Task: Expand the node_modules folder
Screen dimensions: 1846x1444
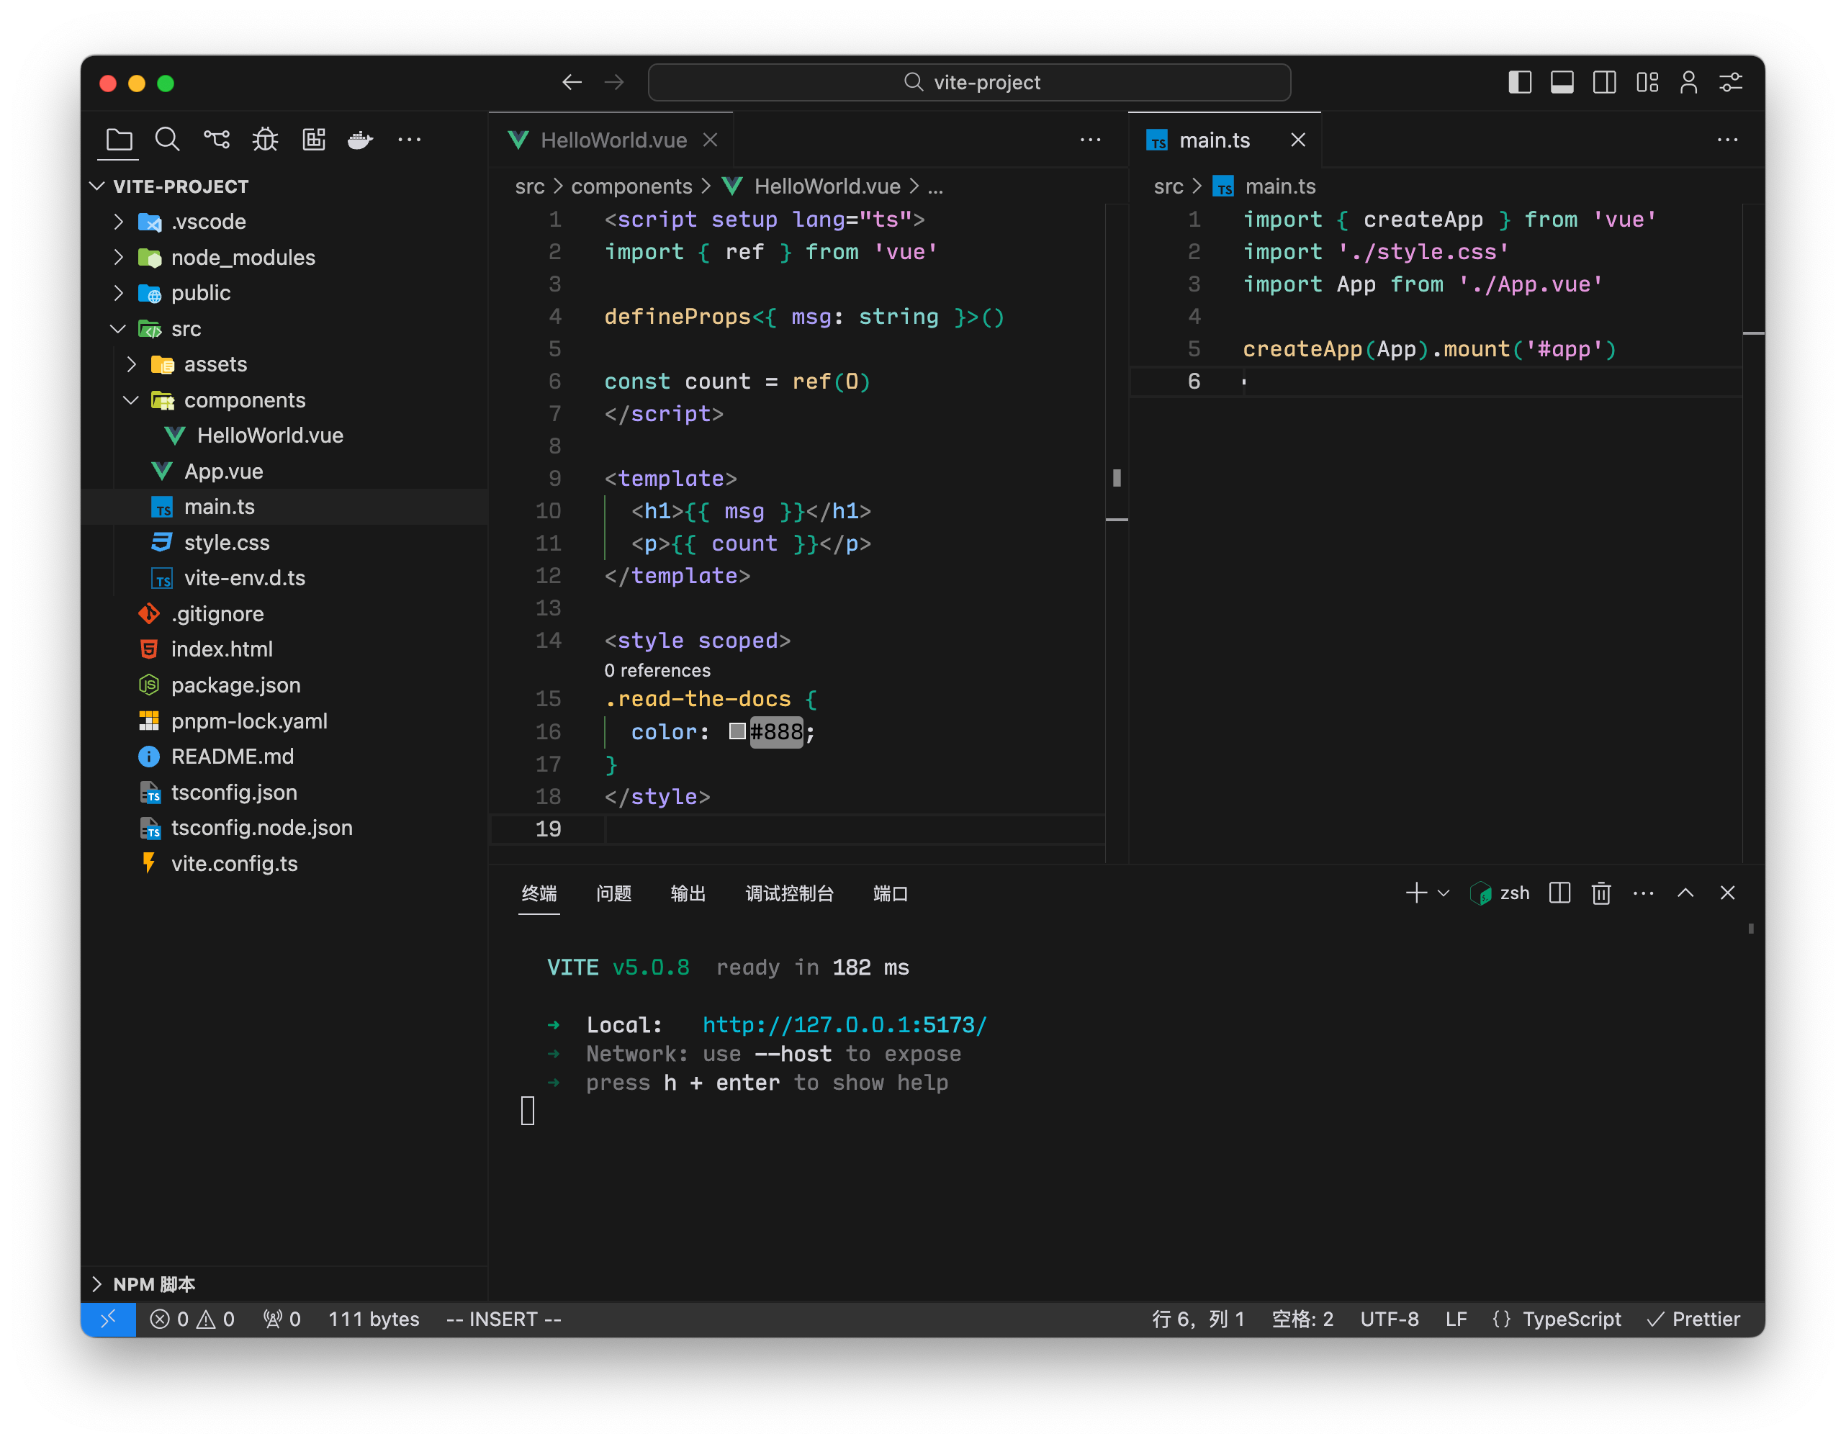Action: (x=118, y=257)
